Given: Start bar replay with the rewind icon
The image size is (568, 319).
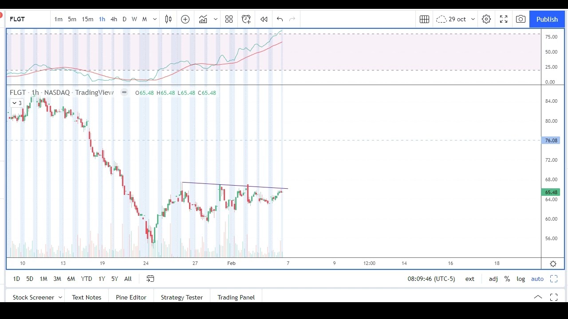Looking at the screenshot, I should [x=264, y=19].
